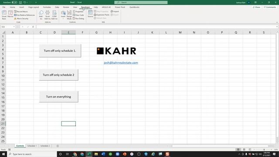Switch to the Home tab

click(13, 7)
